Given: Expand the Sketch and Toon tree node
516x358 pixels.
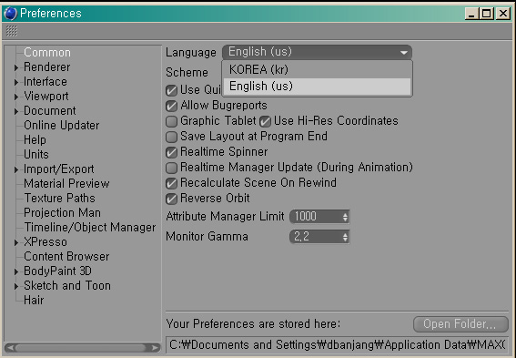Looking at the screenshot, I should click(x=15, y=287).
